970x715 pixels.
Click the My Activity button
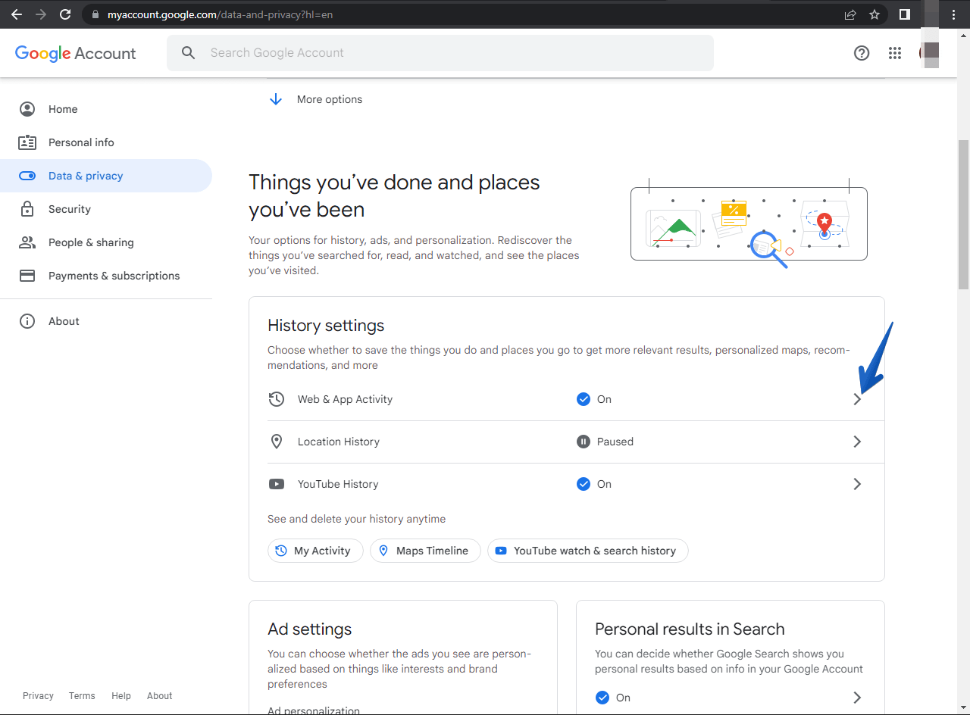point(315,551)
